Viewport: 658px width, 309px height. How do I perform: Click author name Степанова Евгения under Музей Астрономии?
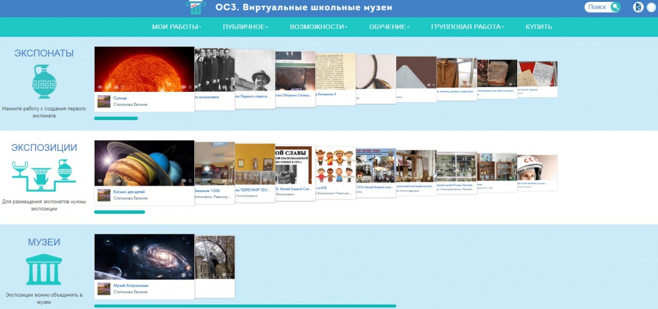point(131,292)
